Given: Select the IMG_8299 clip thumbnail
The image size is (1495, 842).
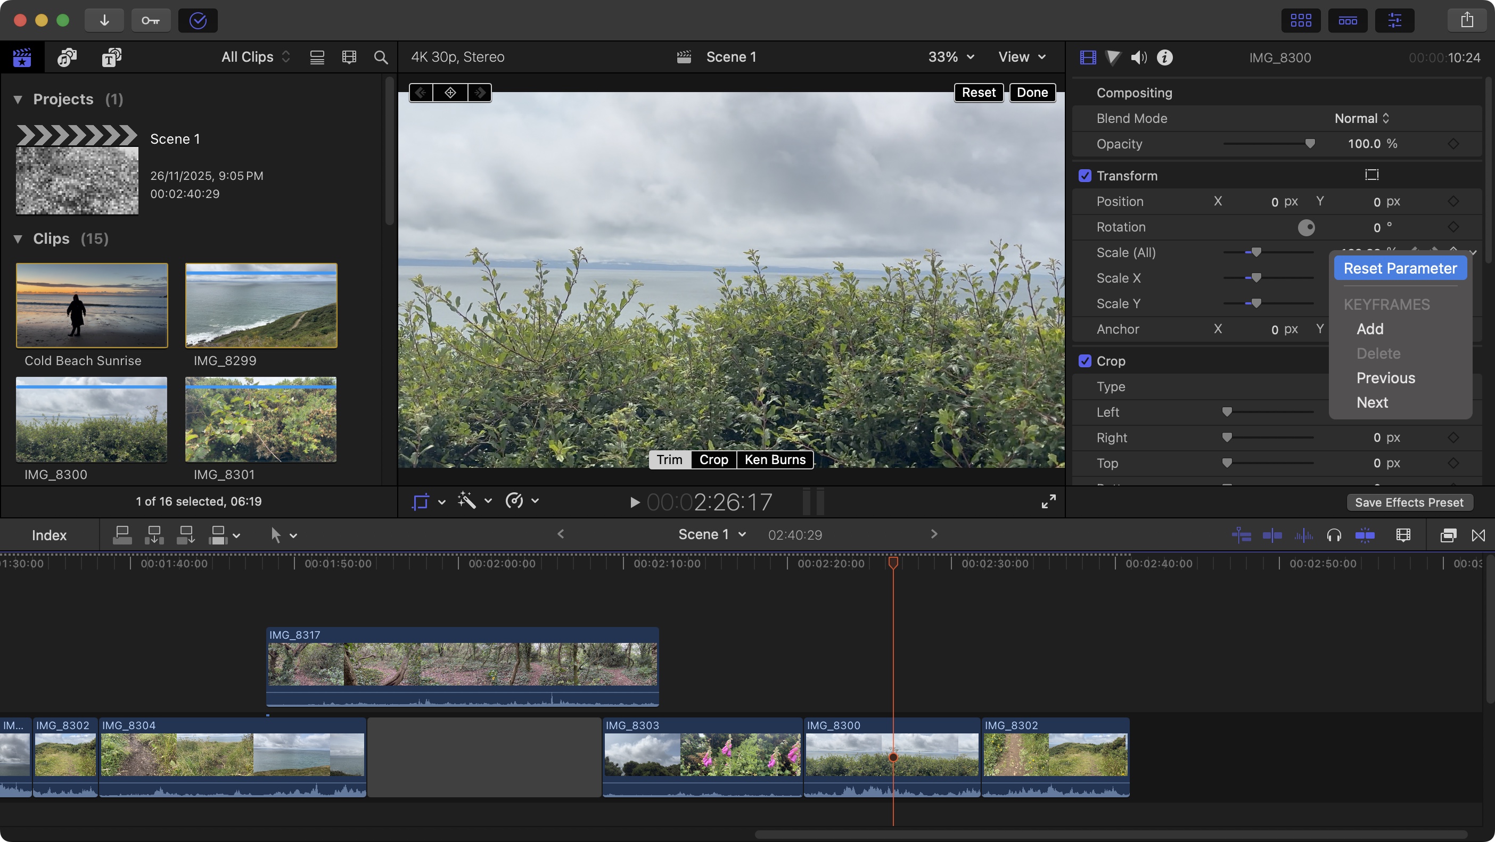Looking at the screenshot, I should pos(260,305).
